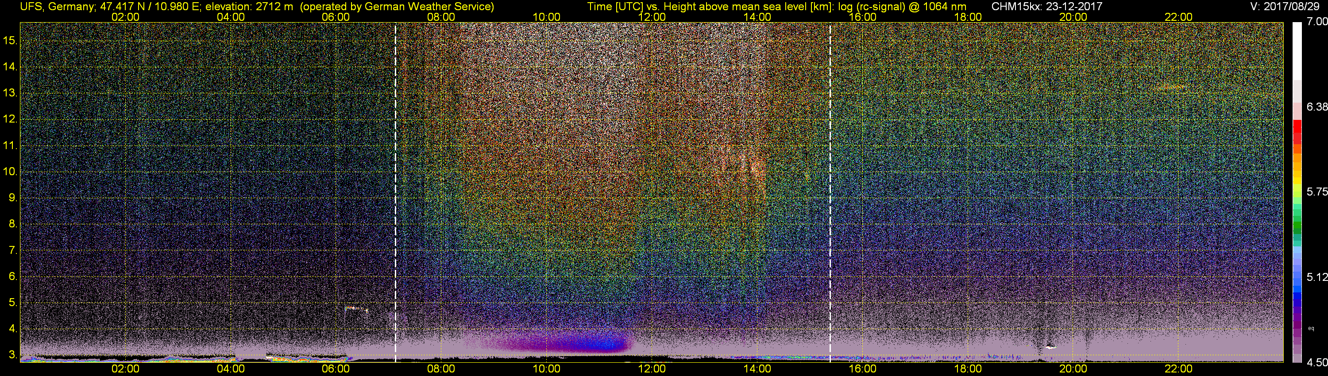Screen dimensions: 1328x376
Task: Click the station title 'UFS, Germany' text
Action: point(57,7)
